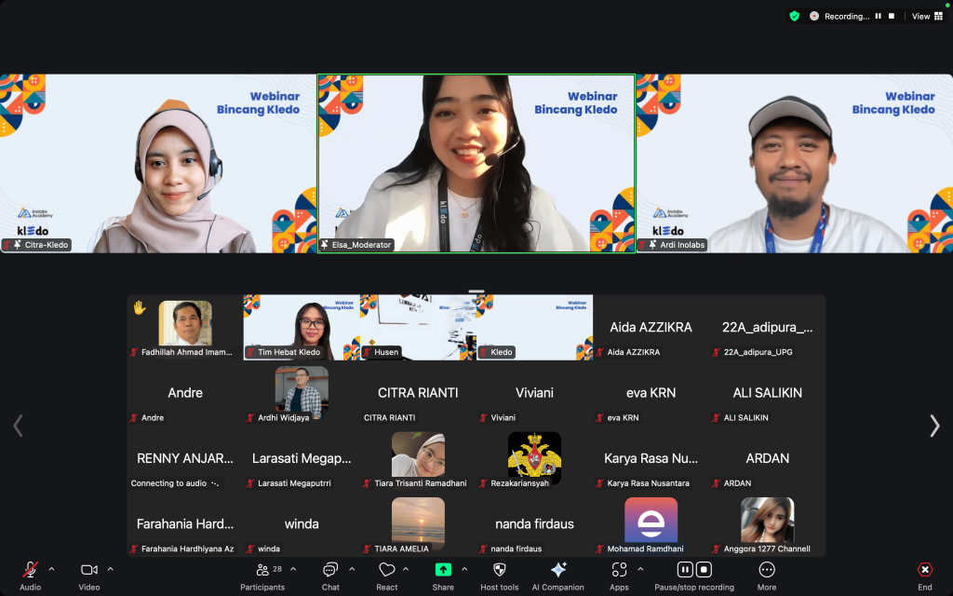Click muted mic icon on Viviani
953x596 pixels.
point(483,418)
